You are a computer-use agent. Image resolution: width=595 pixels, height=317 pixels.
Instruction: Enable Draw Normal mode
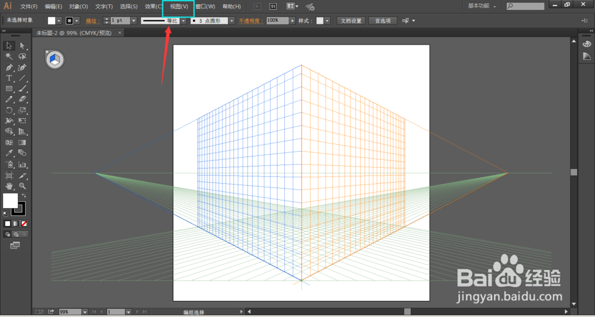pyautogui.click(x=8, y=234)
